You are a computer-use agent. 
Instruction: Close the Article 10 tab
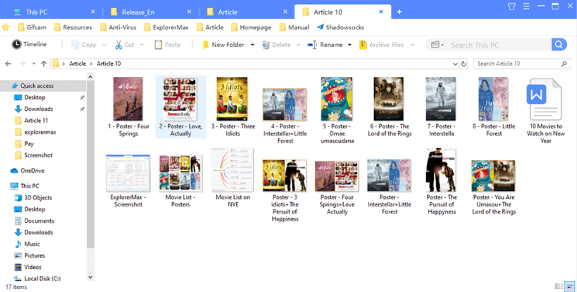pos(381,12)
